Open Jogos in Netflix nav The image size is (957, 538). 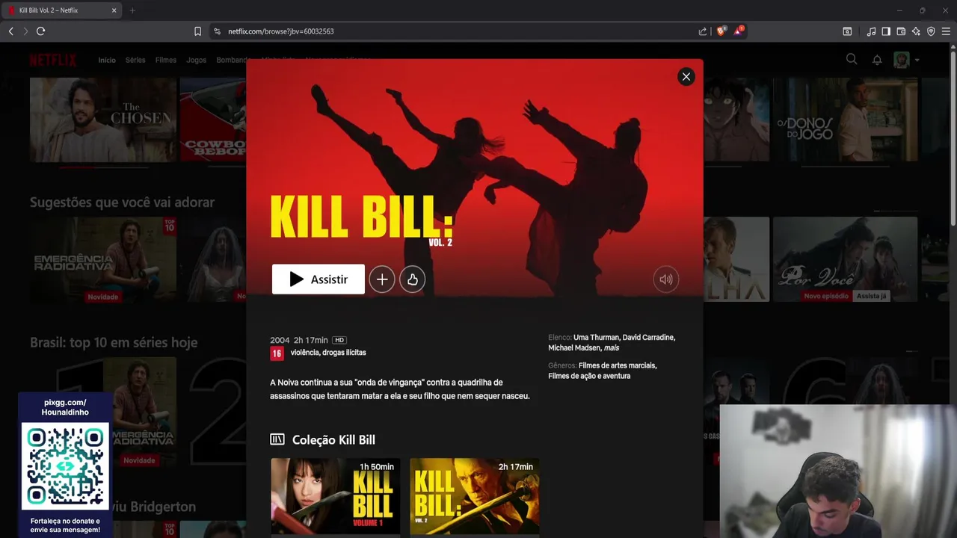point(196,60)
